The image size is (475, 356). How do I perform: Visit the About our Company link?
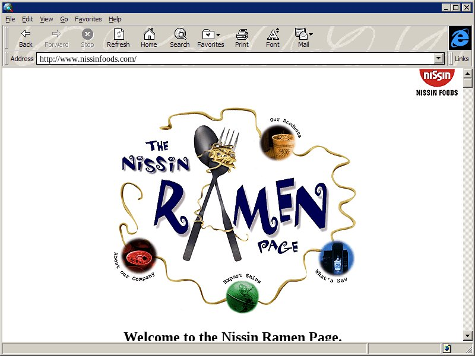click(139, 256)
